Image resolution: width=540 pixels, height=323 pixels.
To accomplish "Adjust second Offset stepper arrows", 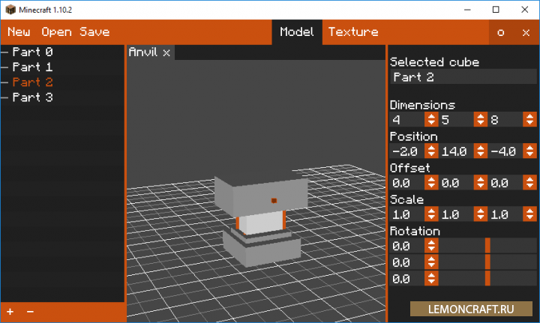I will [481, 183].
